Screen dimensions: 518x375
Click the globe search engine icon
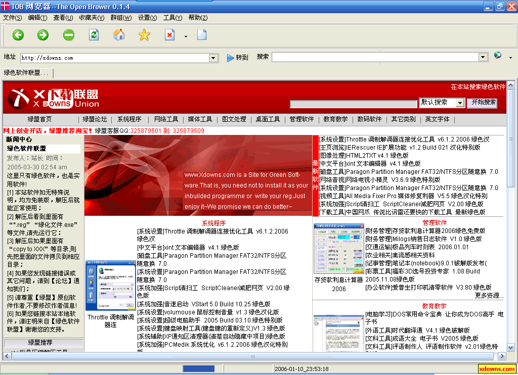[x=498, y=56]
